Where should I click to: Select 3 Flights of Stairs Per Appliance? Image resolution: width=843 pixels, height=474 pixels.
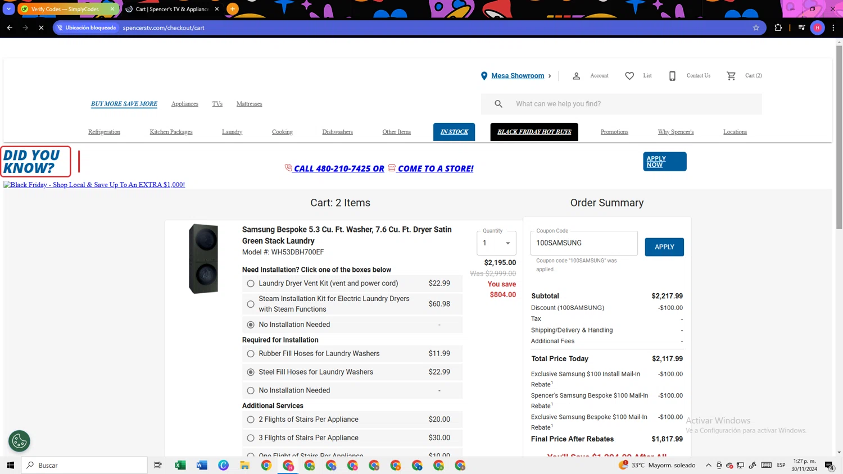[x=251, y=438]
